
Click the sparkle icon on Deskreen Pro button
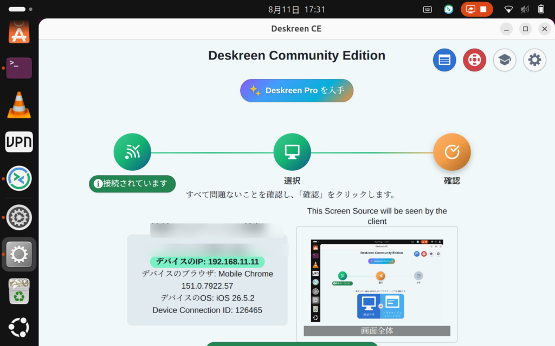tap(255, 90)
